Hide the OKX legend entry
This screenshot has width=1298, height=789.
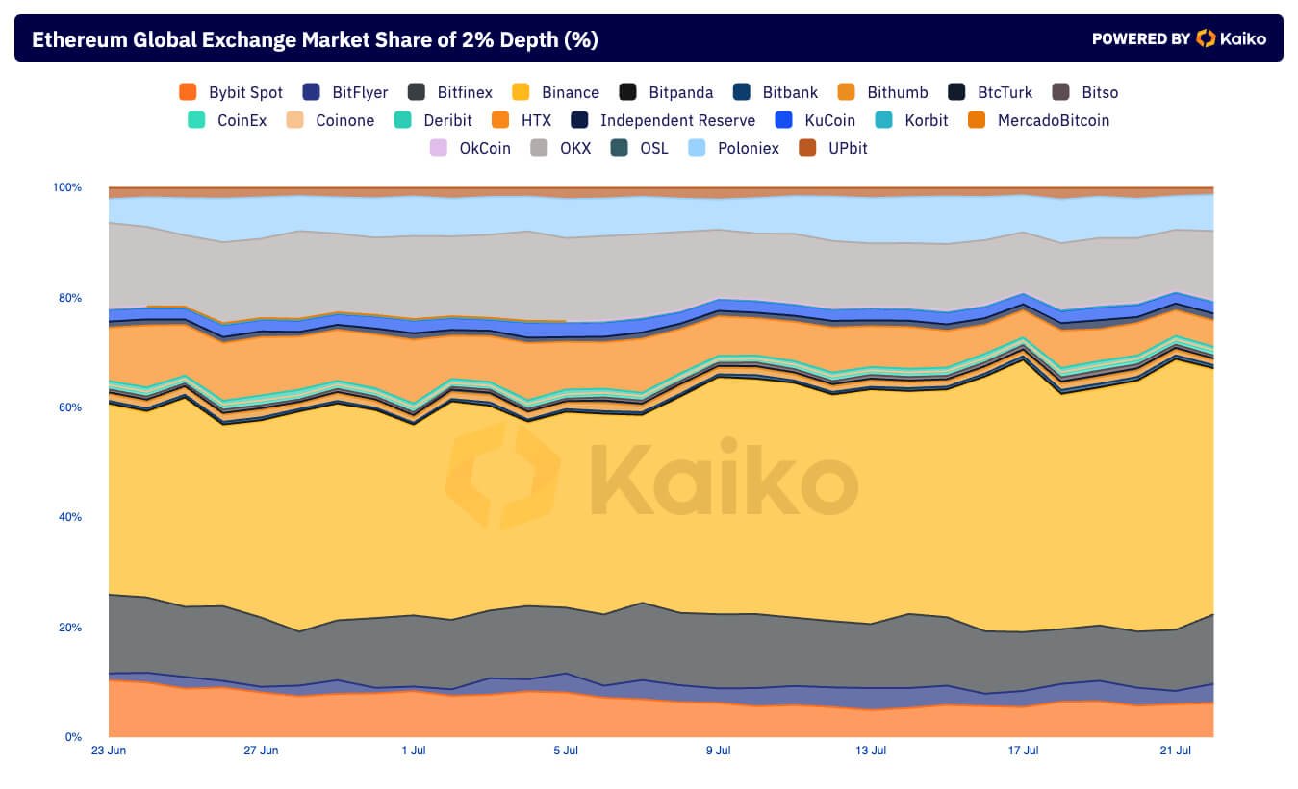point(574,148)
